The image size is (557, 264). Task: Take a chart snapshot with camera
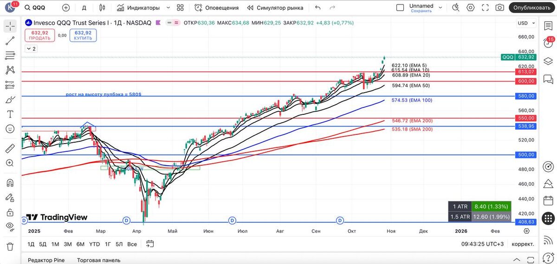(499, 8)
